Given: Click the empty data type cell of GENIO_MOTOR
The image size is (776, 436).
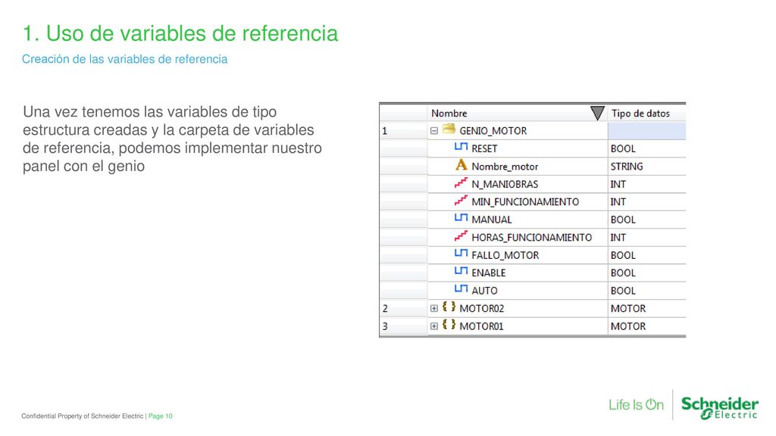Looking at the screenshot, I should (x=647, y=131).
